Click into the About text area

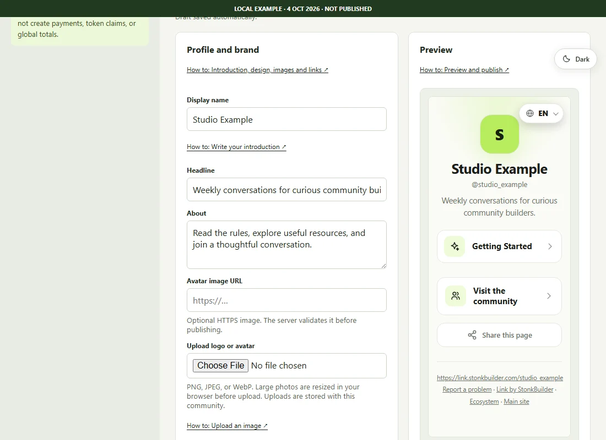pyautogui.click(x=286, y=245)
